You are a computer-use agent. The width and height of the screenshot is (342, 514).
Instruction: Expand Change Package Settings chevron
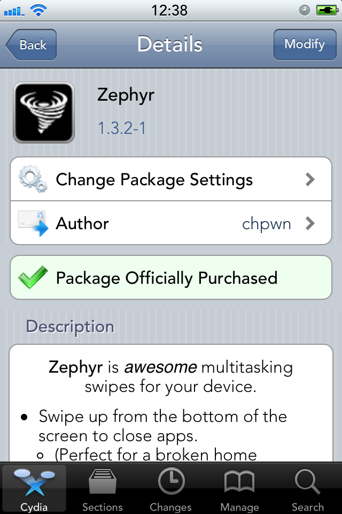pyautogui.click(x=310, y=179)
